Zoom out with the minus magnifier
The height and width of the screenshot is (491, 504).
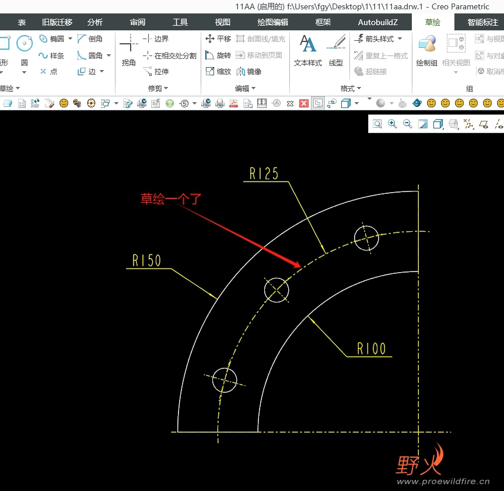tap(408, 124)
